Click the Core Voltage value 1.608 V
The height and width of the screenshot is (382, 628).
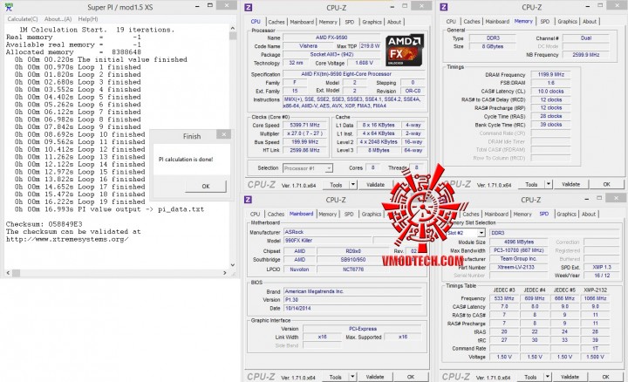pyautogui.click(x=364, y=63)
